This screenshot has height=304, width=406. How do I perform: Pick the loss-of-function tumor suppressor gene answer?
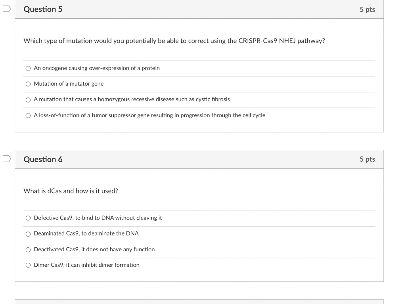[28, 115]
